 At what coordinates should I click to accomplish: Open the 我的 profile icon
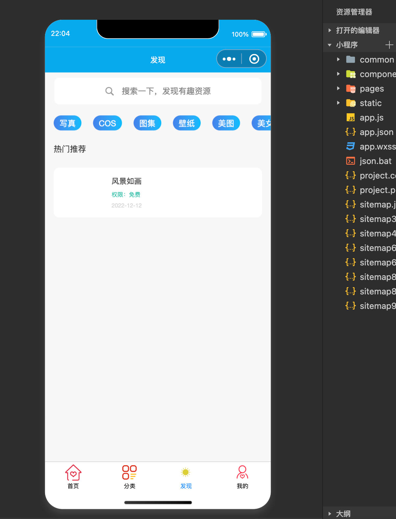click(242, 472)
